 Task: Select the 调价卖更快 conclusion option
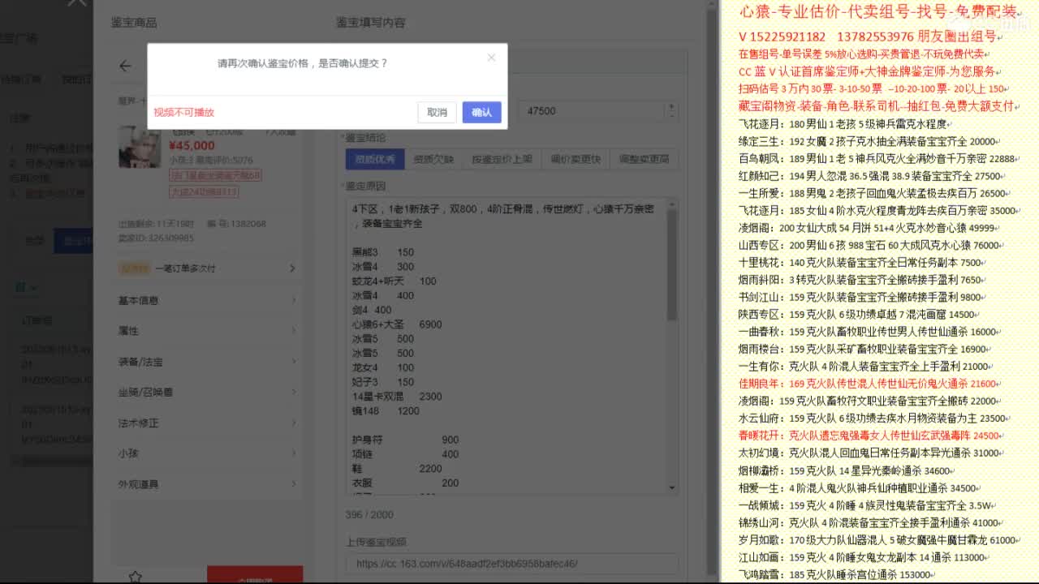coord(576,159)
